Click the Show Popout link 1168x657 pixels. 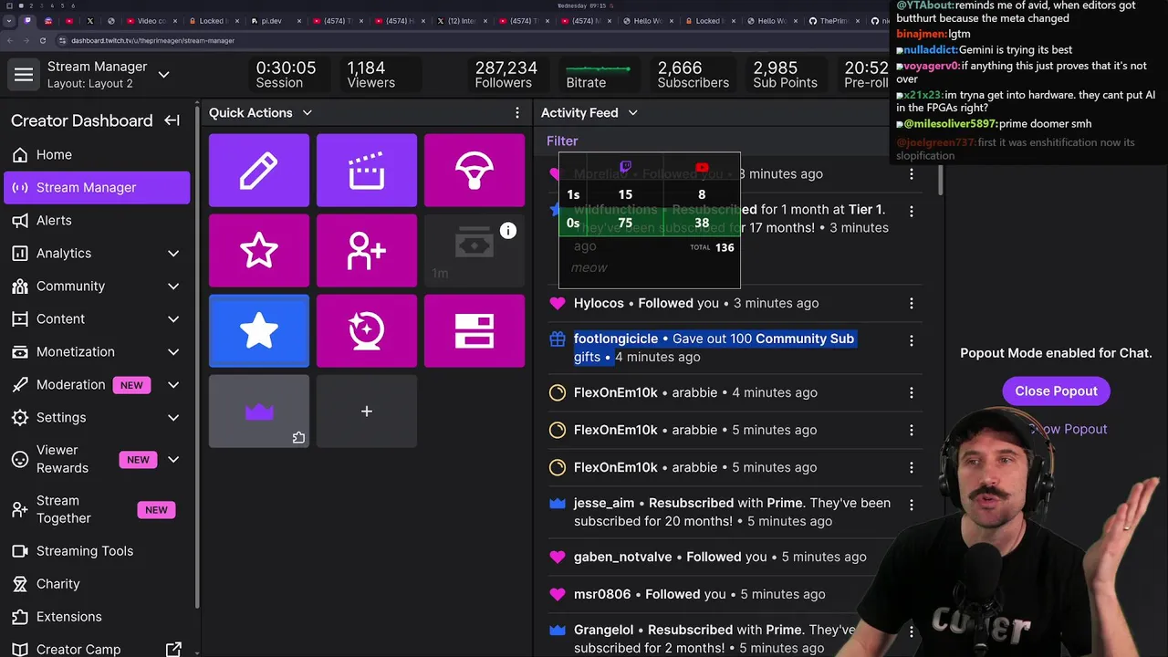(1067, 429)
